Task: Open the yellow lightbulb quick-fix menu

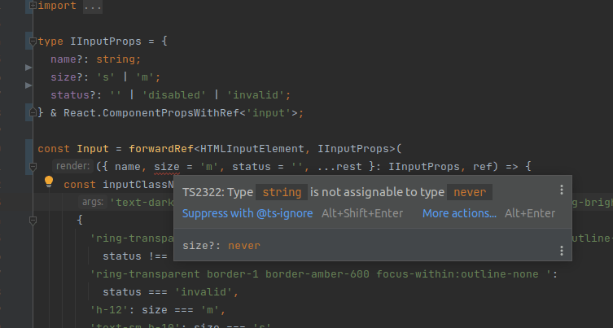Action: (x=49, y=181)
